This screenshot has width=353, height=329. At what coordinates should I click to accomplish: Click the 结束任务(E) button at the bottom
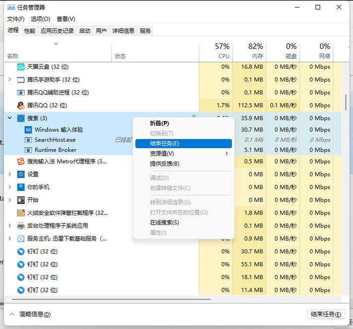click(x=326, y=314)
